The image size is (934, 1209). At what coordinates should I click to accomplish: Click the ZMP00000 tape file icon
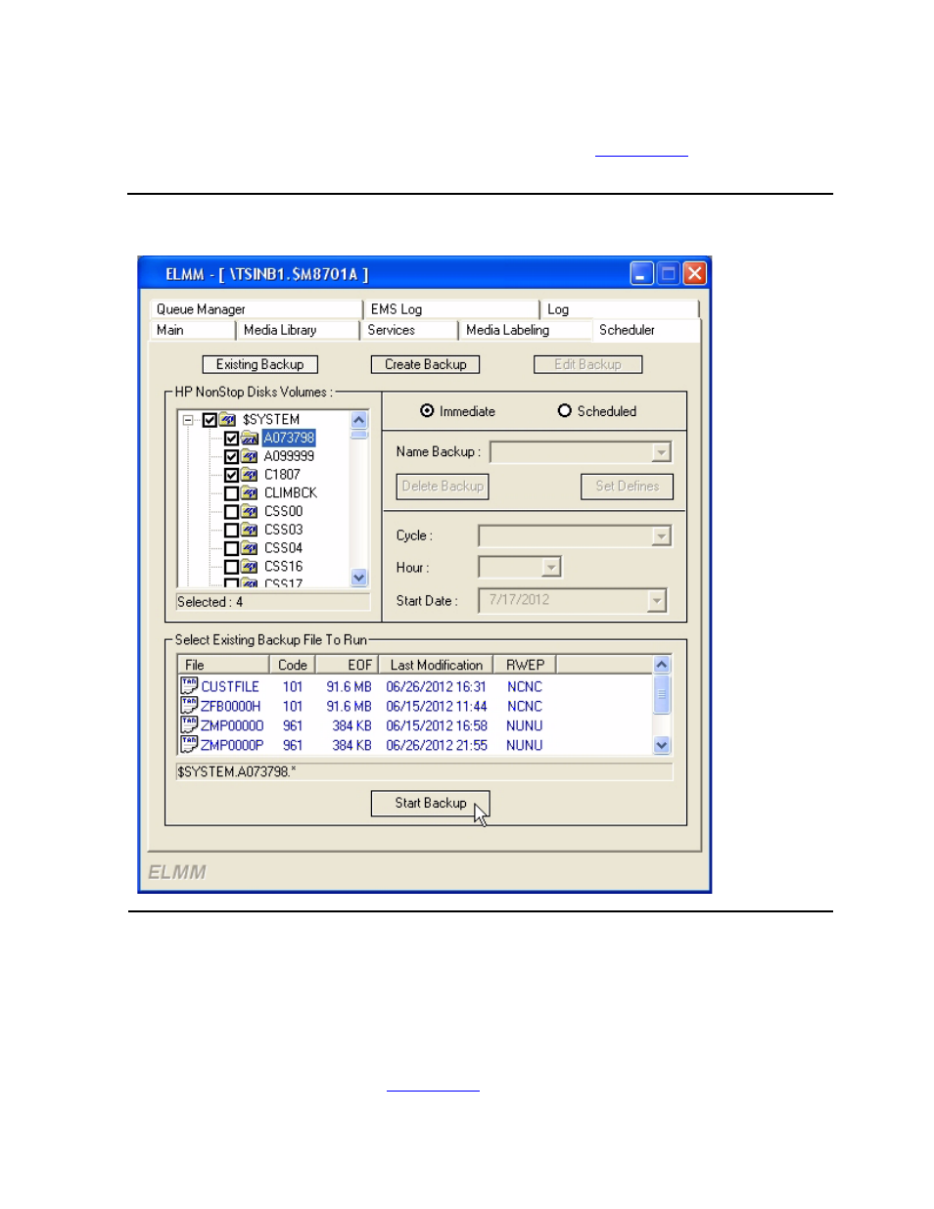[x=190, y=724]
